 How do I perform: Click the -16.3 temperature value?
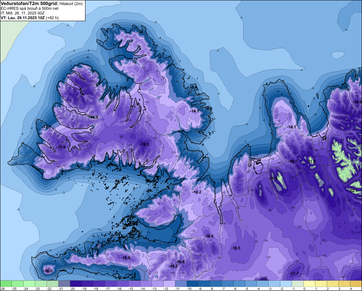(48, 271)
